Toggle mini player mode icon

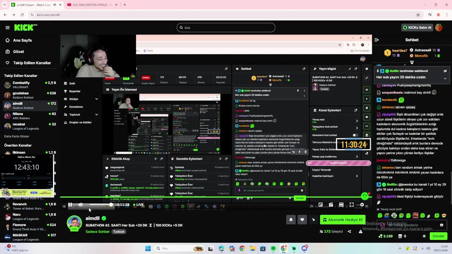321,205
